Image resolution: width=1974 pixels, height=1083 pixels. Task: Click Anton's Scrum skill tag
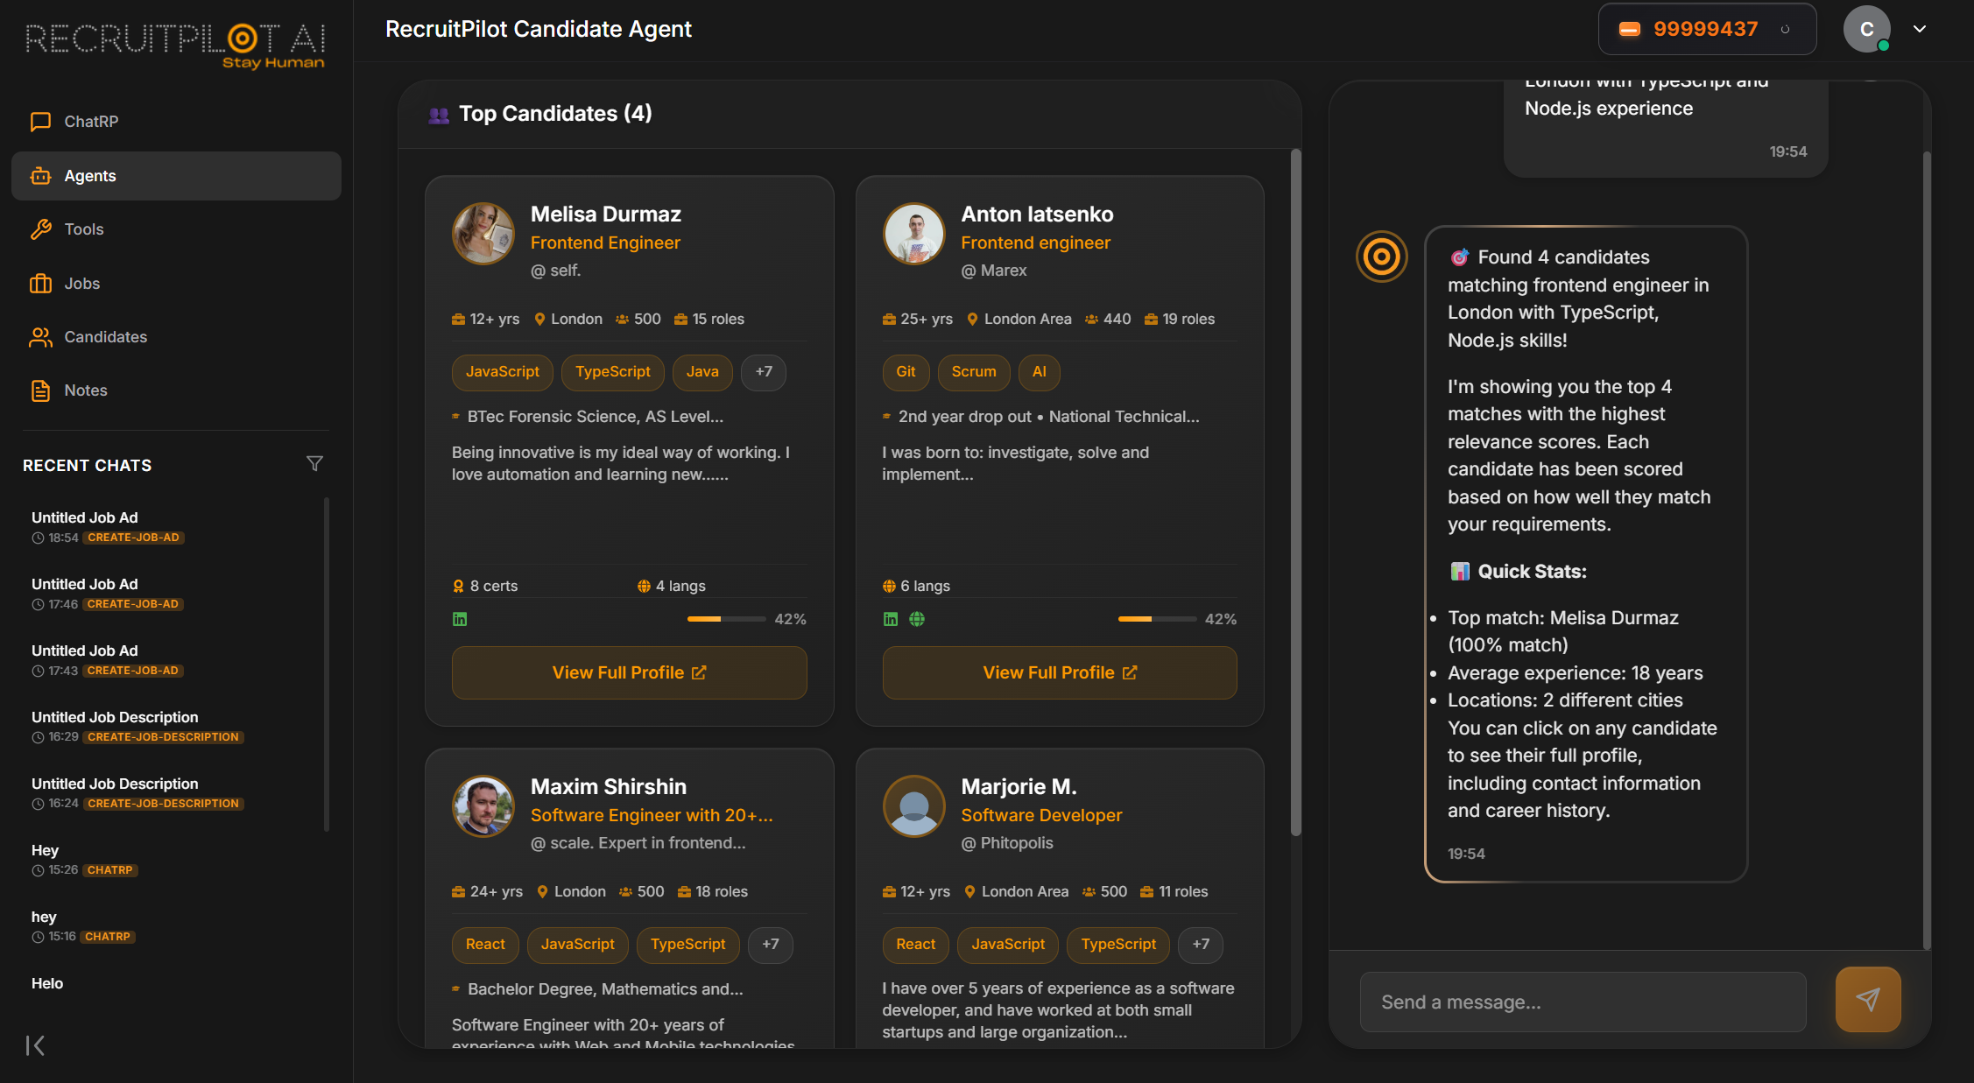(974, 372)
